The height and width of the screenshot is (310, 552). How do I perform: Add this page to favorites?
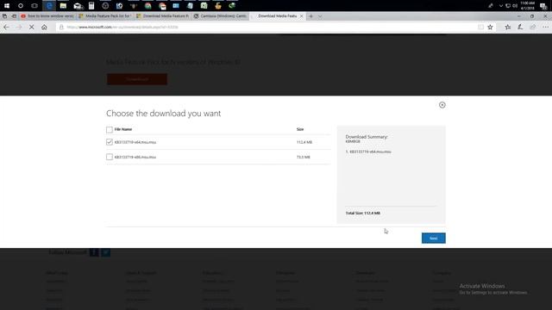[x=490, y=27]
